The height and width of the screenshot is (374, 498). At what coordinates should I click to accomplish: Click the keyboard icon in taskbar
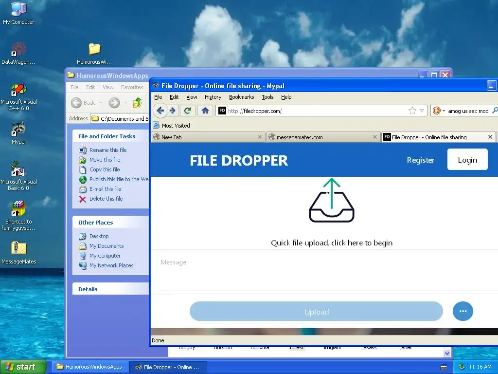click(x=444, y=367)
